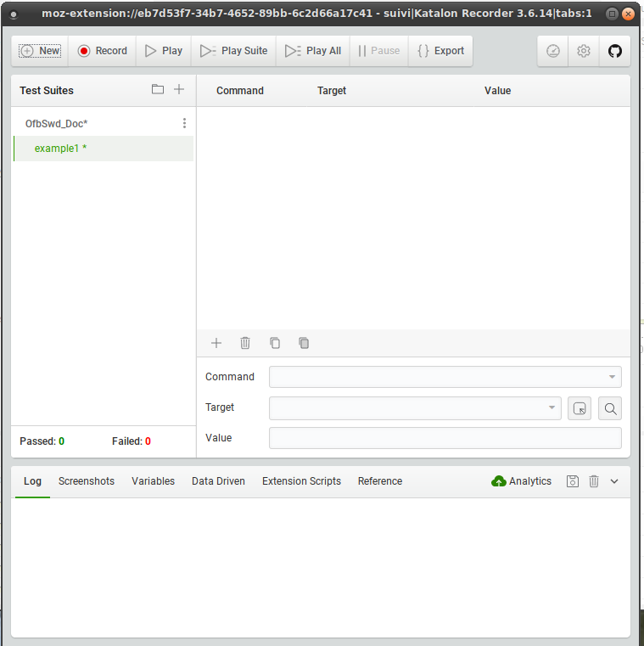Select the example1 test case
The height and width of the screenshot is (646, 644).
(x=104, y=149)
